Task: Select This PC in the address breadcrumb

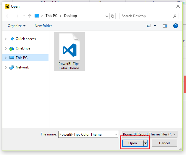Action: coord(51,16)
